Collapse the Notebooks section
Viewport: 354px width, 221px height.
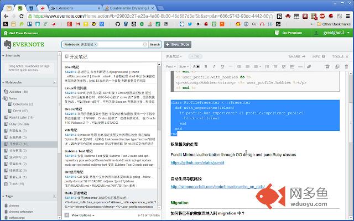point(3,82)
